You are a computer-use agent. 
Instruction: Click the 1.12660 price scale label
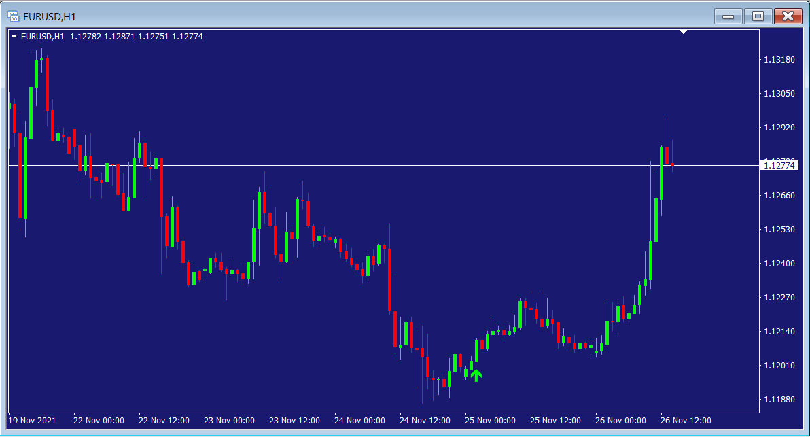pyautogui.click(x=779, y=196)
